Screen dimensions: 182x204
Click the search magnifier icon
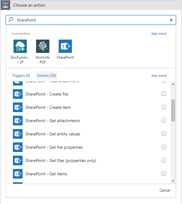[11, 20]
